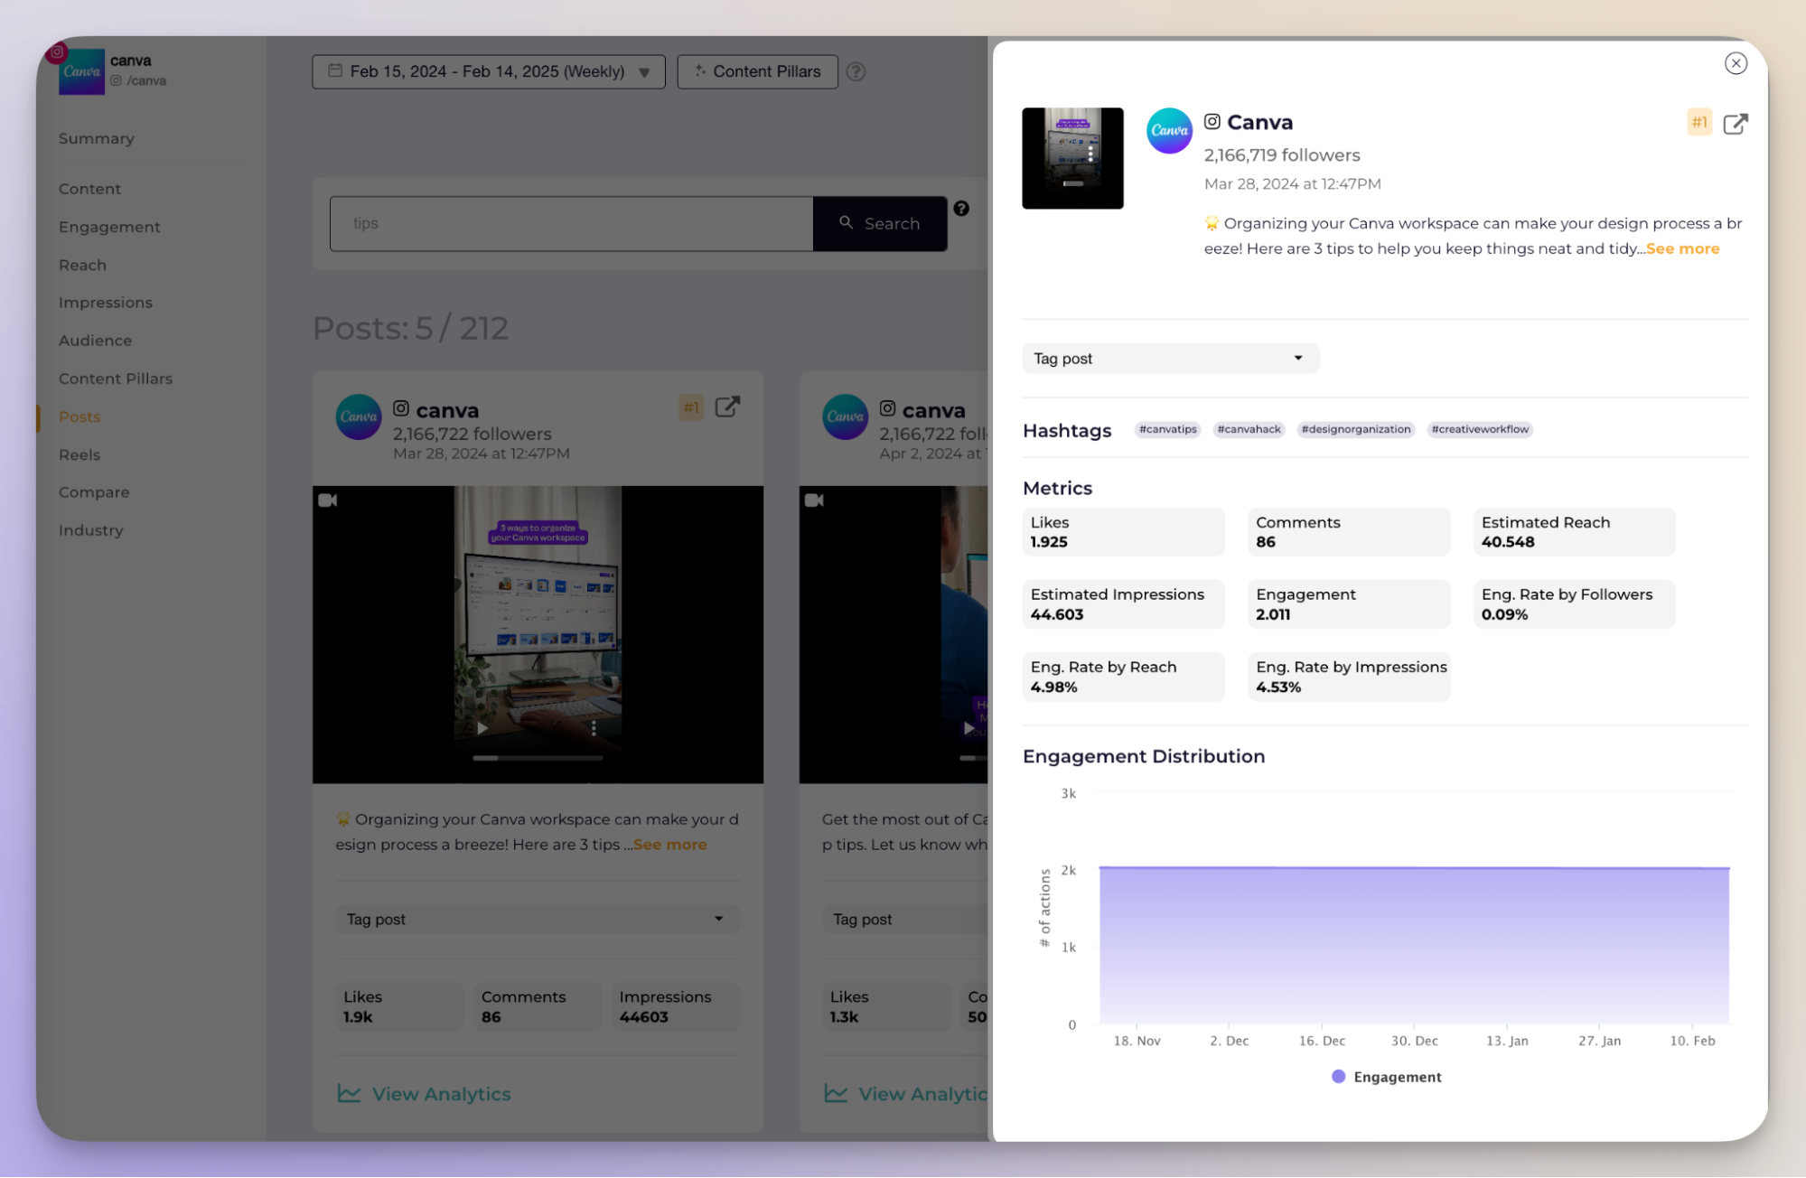
Task: Click Canva avatar on second post card
Action: pyautogui.click(x=845, y=416)
